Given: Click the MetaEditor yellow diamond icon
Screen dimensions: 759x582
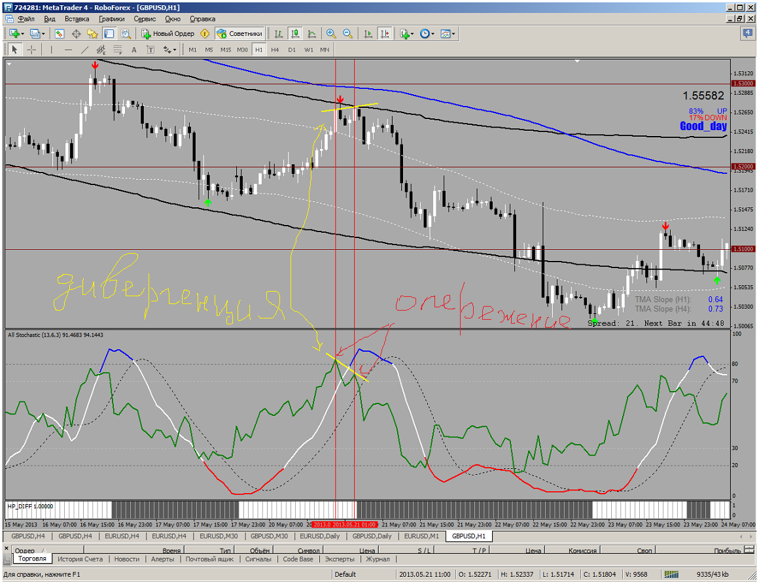Looking at the screenshot, I should [x=205, y=33].
